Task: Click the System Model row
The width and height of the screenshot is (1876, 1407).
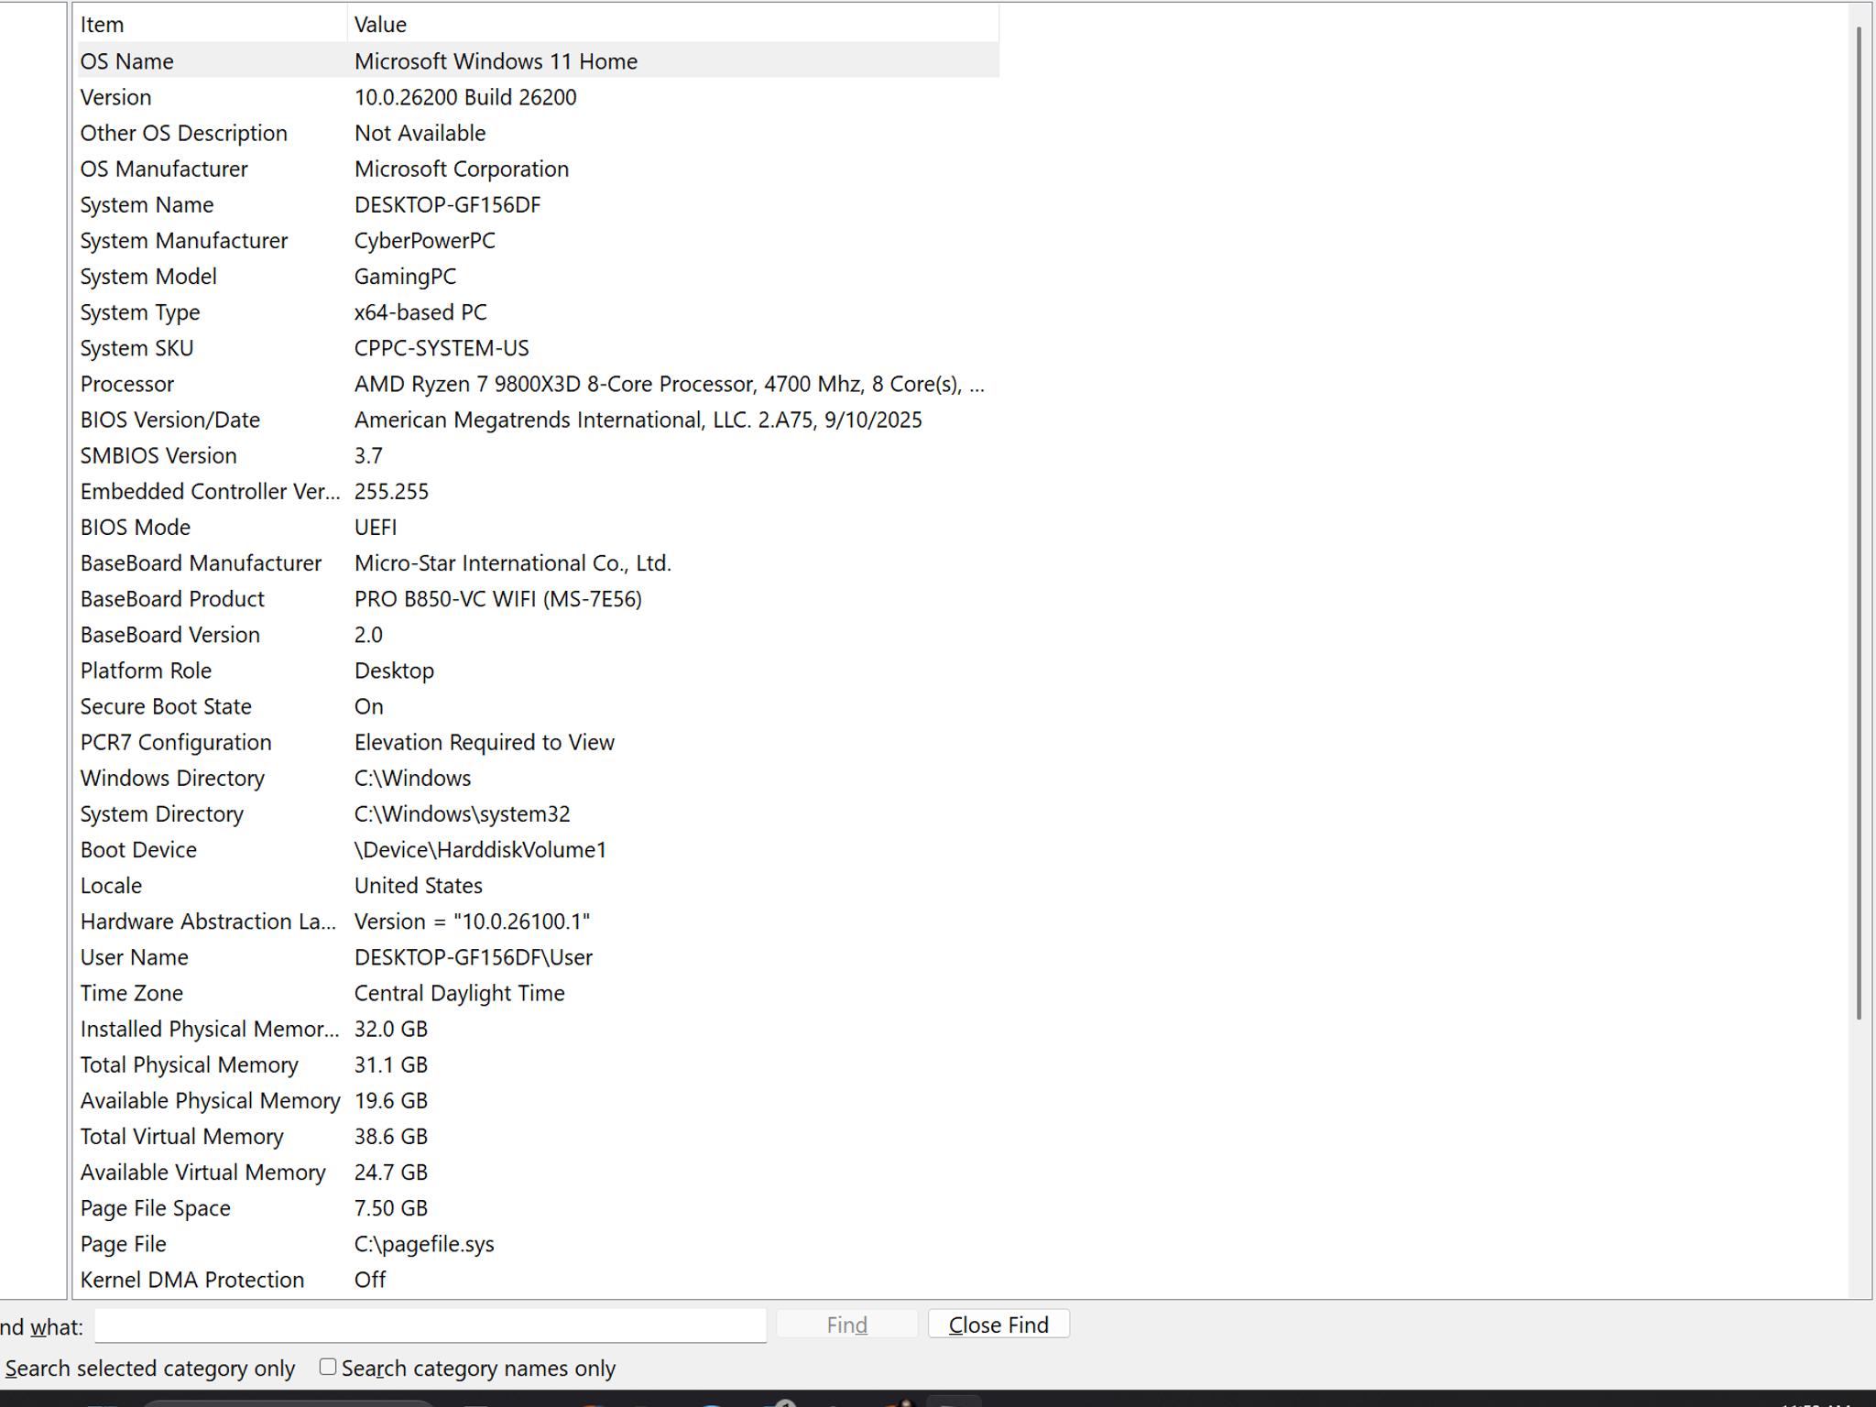Action: 539,276
